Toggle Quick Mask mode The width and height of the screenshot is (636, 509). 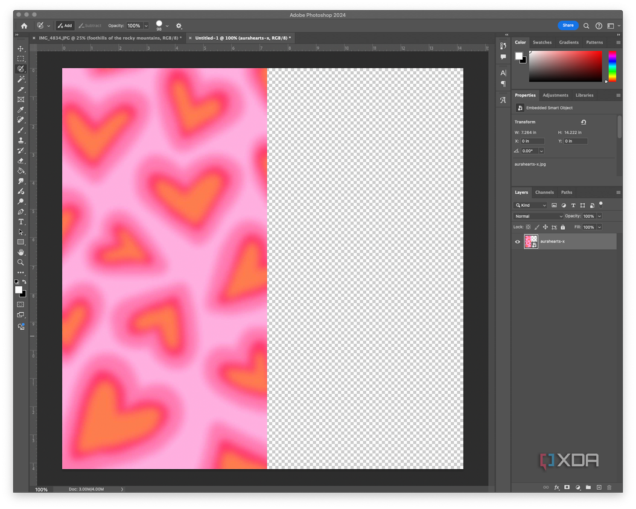[21, 305]
